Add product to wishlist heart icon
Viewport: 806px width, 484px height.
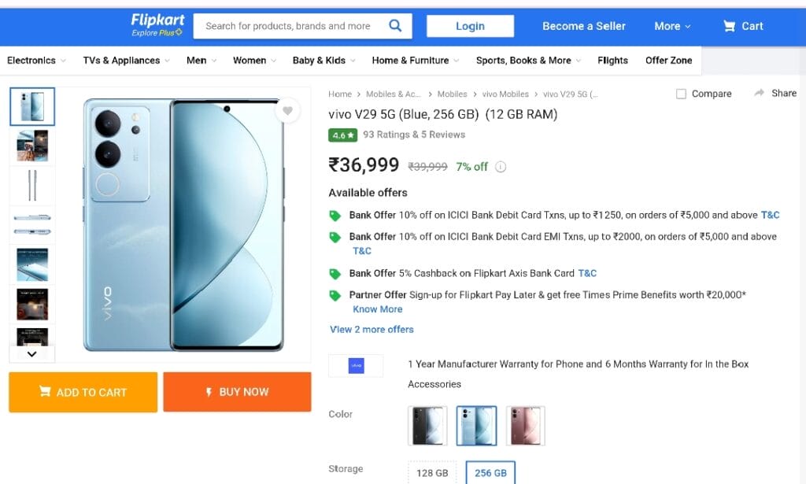click(x=287, y=110)
